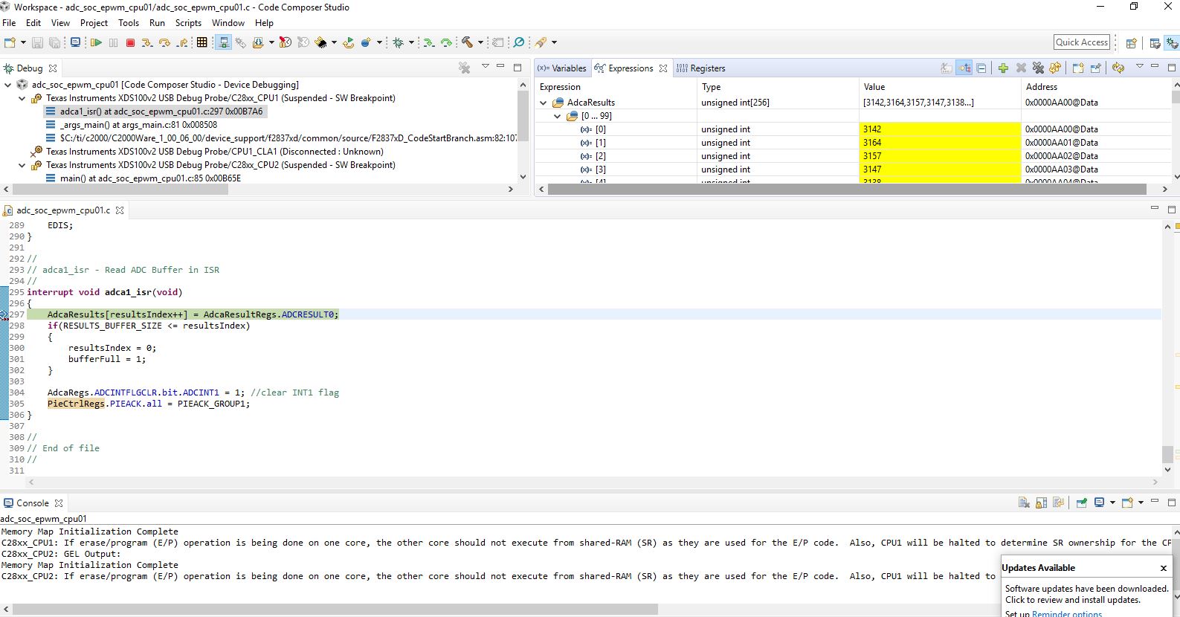Click the Restart icon with green arrow

click(348, 42)
